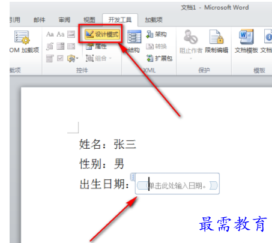
Task: Open the XML 结构 structure pane
Action: click(134, 41)
